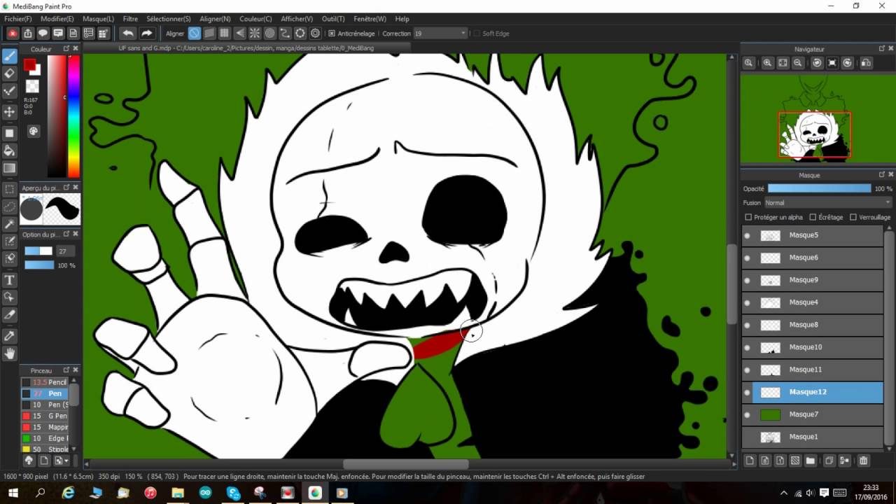Zoom in using Navigator magnifier plus

pyautogui.click(x=767, y=63)
